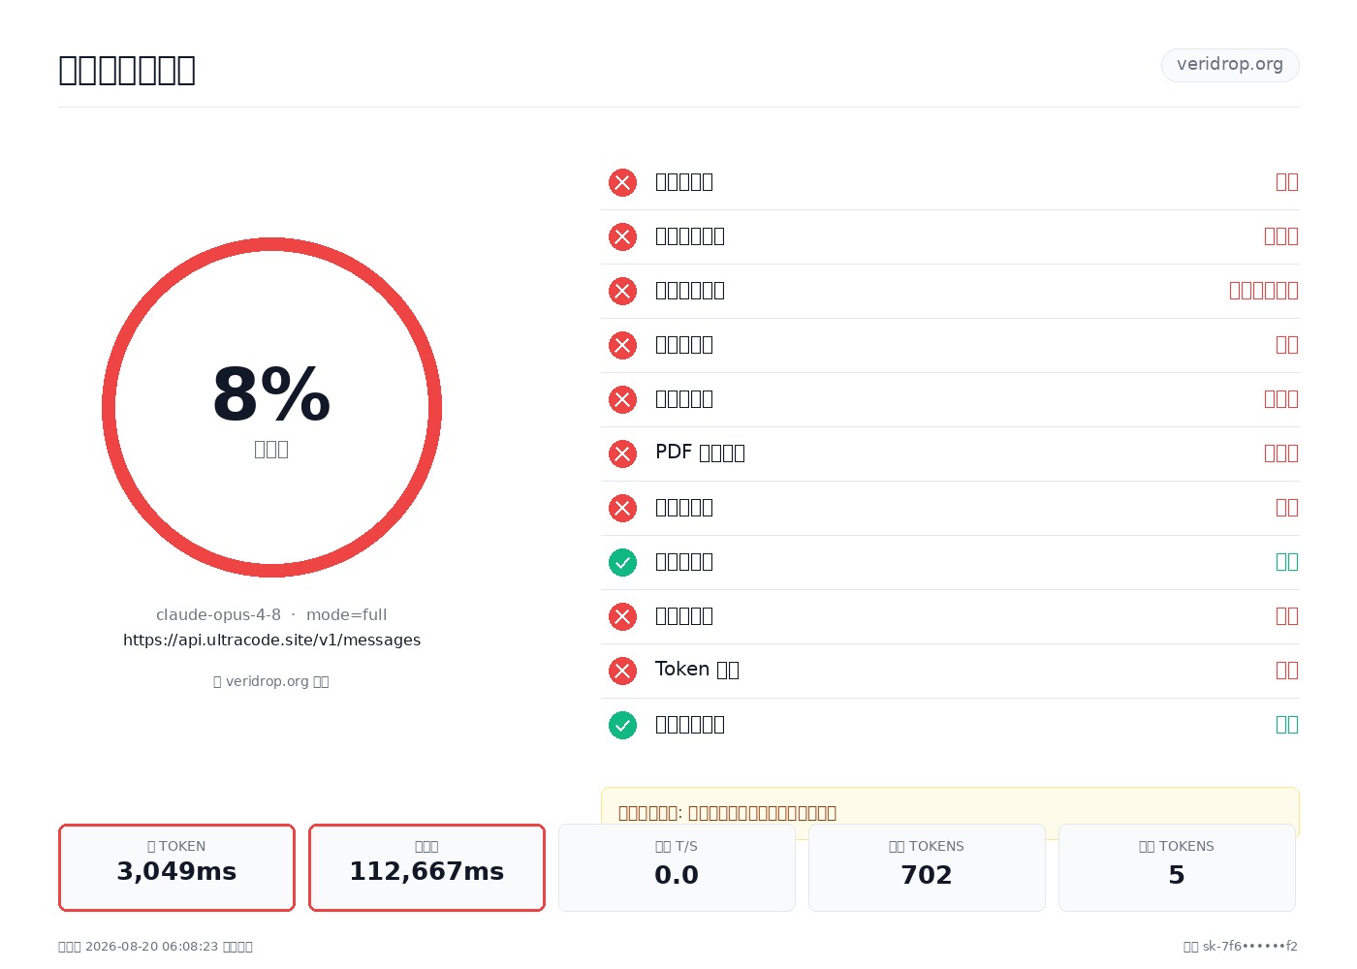1357x969 pixels.
Task: Select the TOKENS 5 stat card
Action: 1177,867
